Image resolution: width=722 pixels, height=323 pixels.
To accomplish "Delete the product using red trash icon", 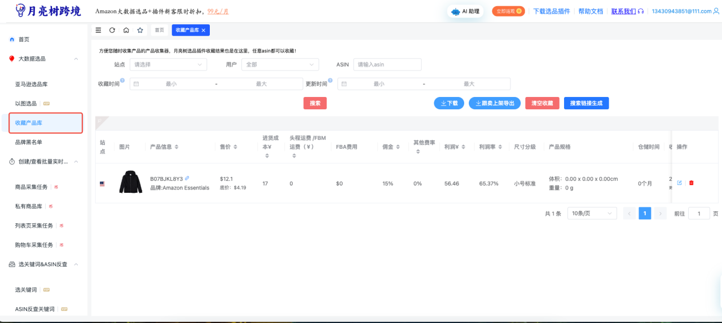I will point(692,183).
